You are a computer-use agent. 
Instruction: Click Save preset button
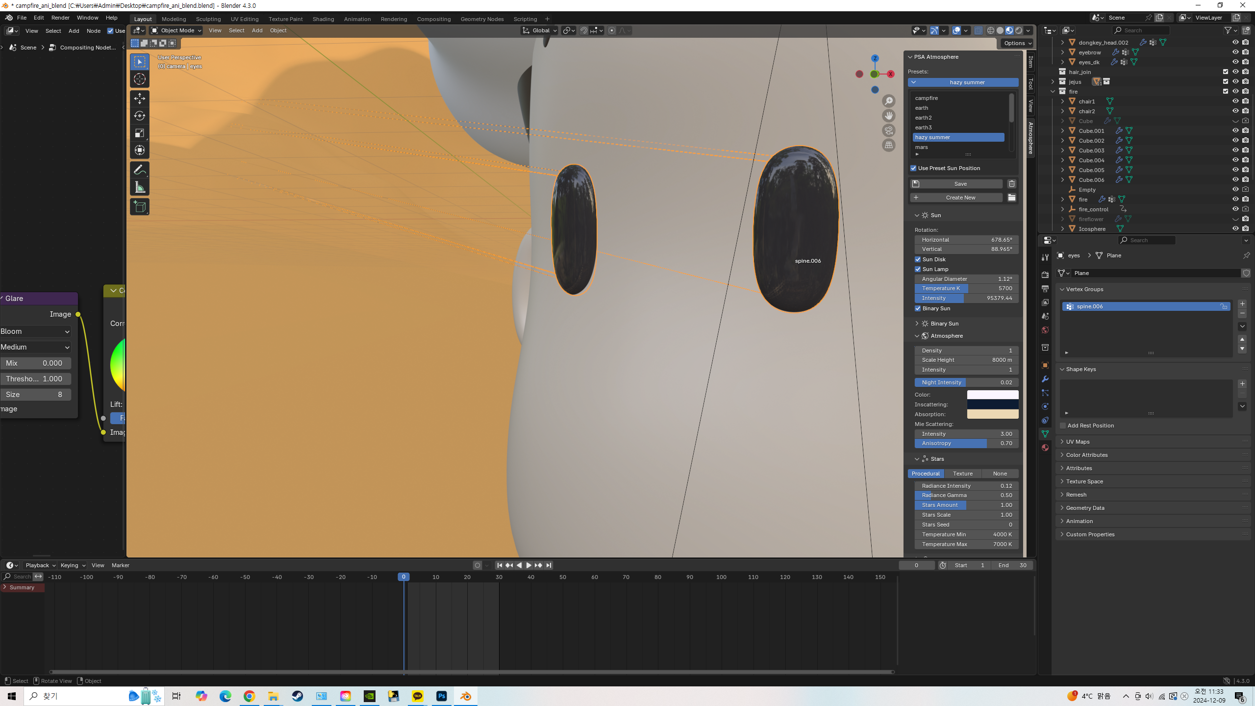(956, 184)
